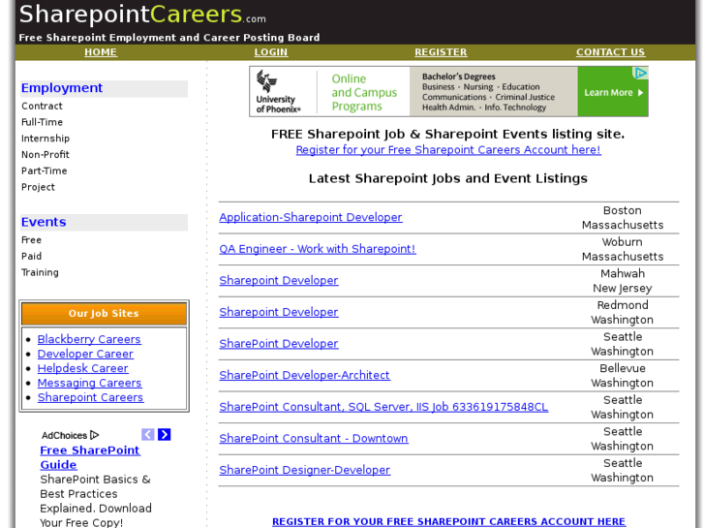
Task: Click the AdChoices label in the sidebar
Action: coord(70,435)
